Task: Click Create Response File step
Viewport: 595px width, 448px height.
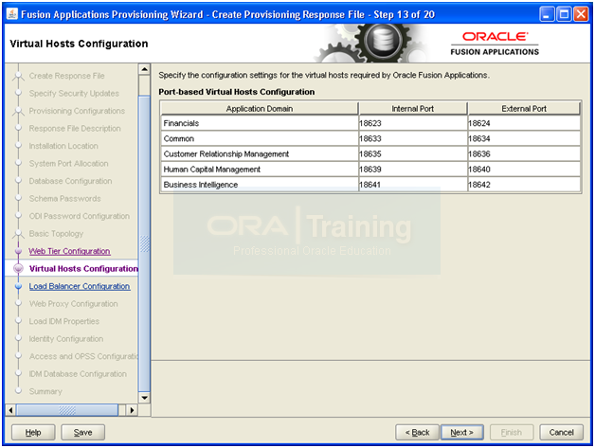Action: [66, 76]
